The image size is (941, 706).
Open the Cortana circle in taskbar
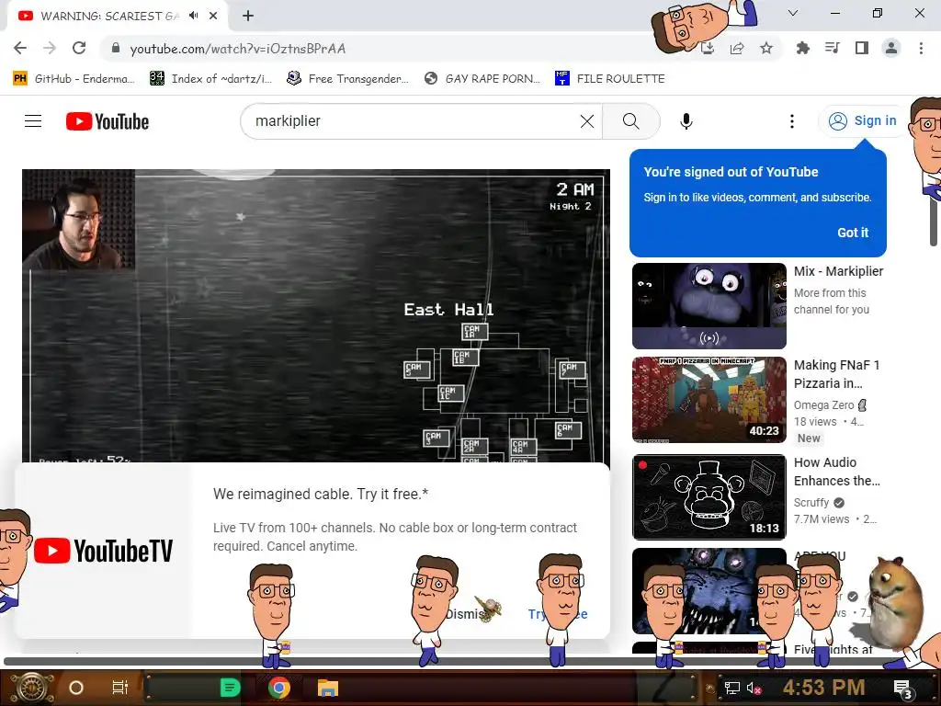(76, 688)
